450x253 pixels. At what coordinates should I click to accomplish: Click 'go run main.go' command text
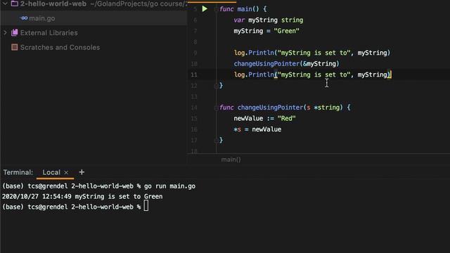click(169, 186)
